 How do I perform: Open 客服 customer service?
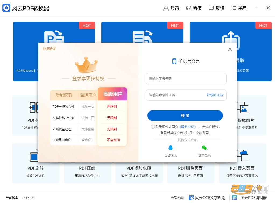(x=194, y=8)
